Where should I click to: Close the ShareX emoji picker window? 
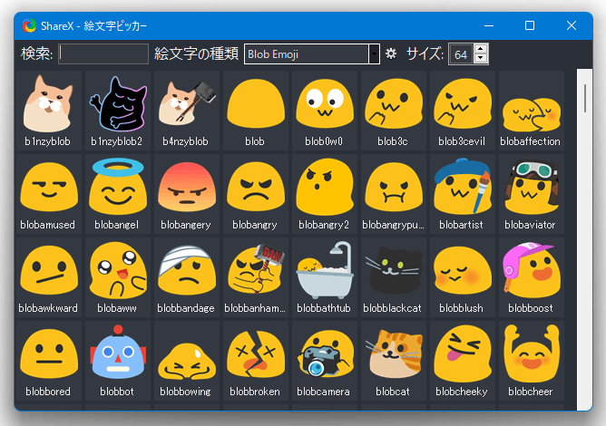click(572, 25)
